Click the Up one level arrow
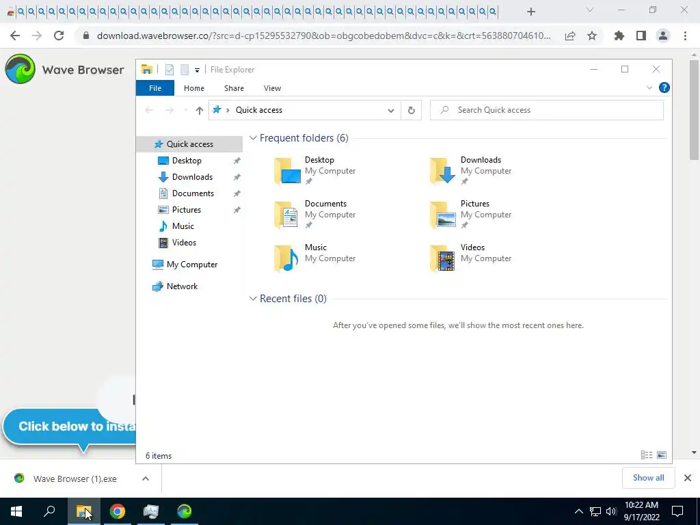 [x=199, y=110]
